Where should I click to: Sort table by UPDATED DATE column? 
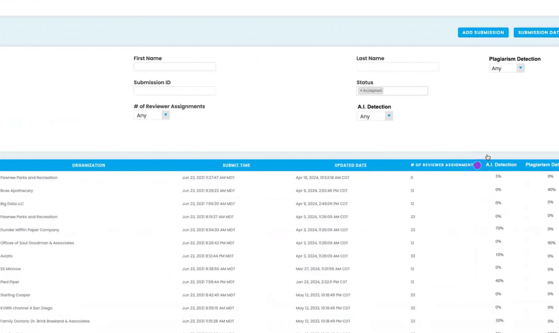point(351,165)
